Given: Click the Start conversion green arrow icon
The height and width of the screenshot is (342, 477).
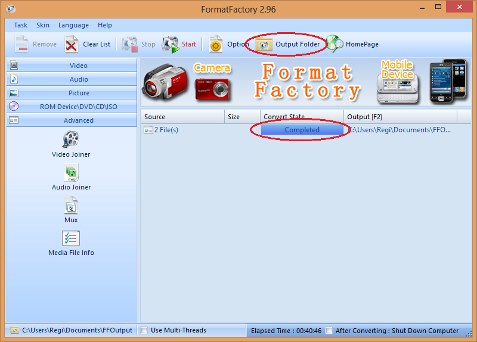Looking at the screenshot, I should click(x=170, y=44).
